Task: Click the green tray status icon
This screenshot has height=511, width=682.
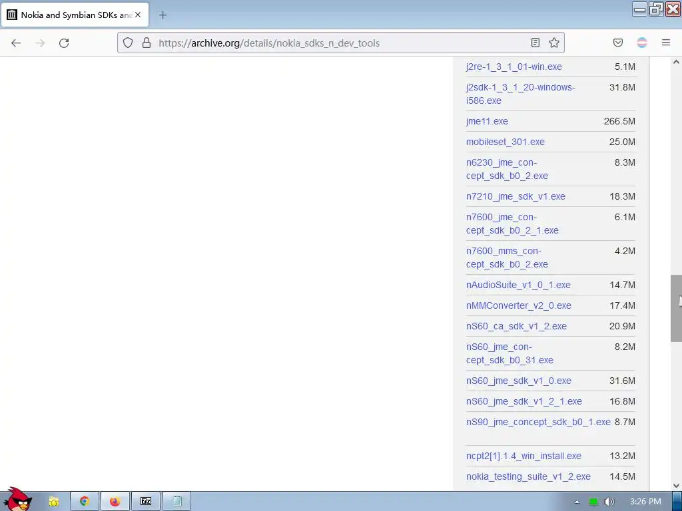Action: 593,502
